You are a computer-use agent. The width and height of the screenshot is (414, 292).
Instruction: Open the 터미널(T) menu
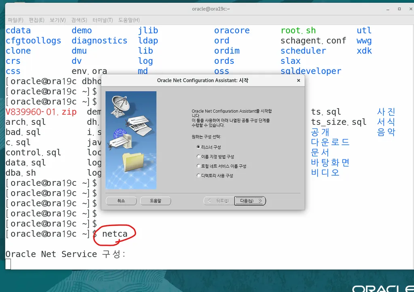click(103, 20)
